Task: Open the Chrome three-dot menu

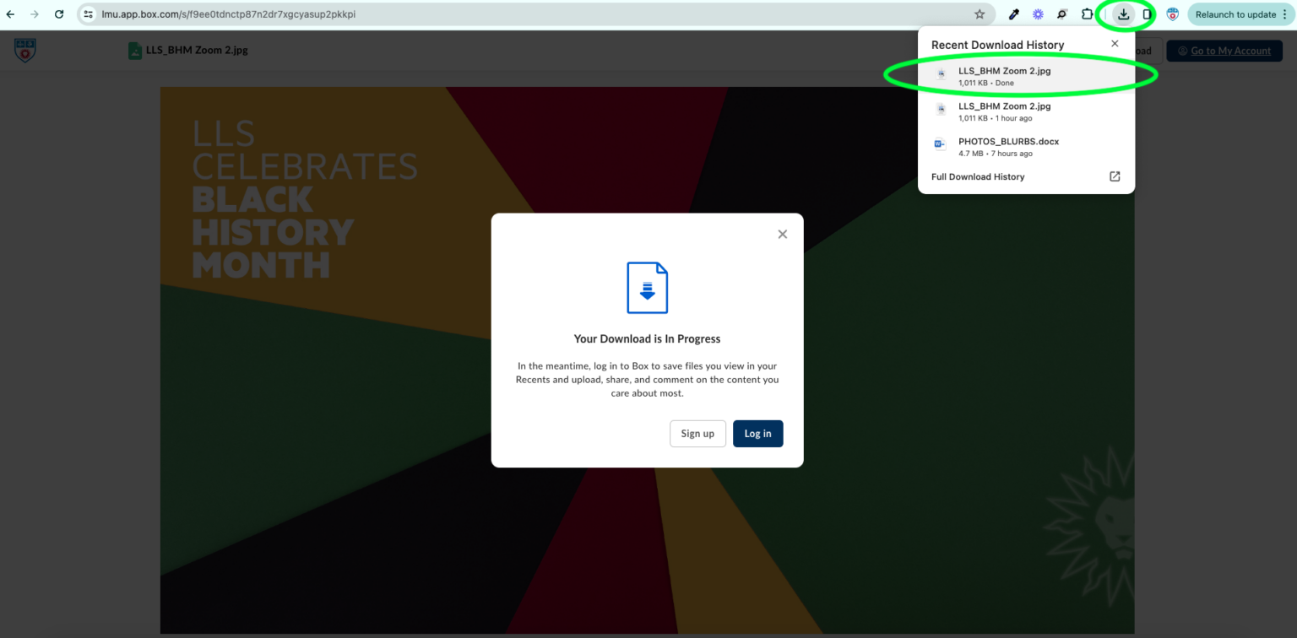Action: click(1285, 14)
